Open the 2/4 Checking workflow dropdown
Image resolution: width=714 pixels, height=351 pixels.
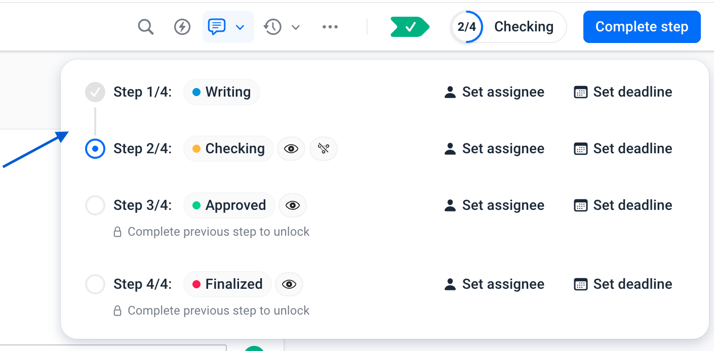tap(508, 27)
